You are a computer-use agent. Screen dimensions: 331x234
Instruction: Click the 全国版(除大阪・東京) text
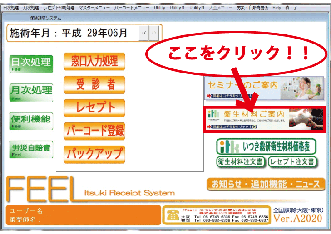(x=298, y=210)
